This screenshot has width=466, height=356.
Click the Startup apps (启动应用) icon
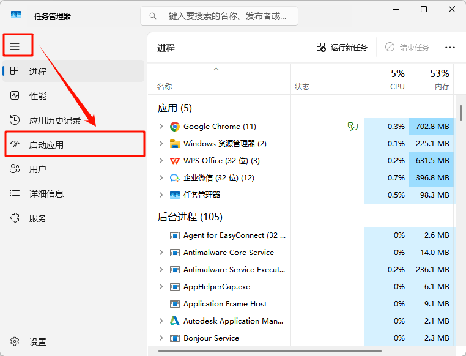click(15, 144)
